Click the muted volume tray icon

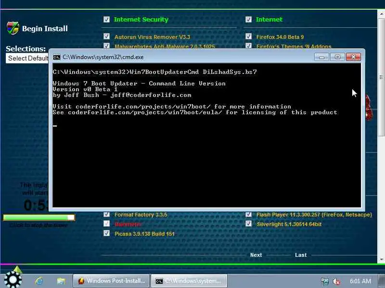(336, 281)
